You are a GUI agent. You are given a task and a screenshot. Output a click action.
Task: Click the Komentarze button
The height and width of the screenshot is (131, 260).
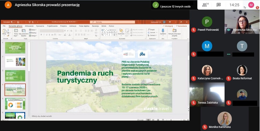pos(181,26)
